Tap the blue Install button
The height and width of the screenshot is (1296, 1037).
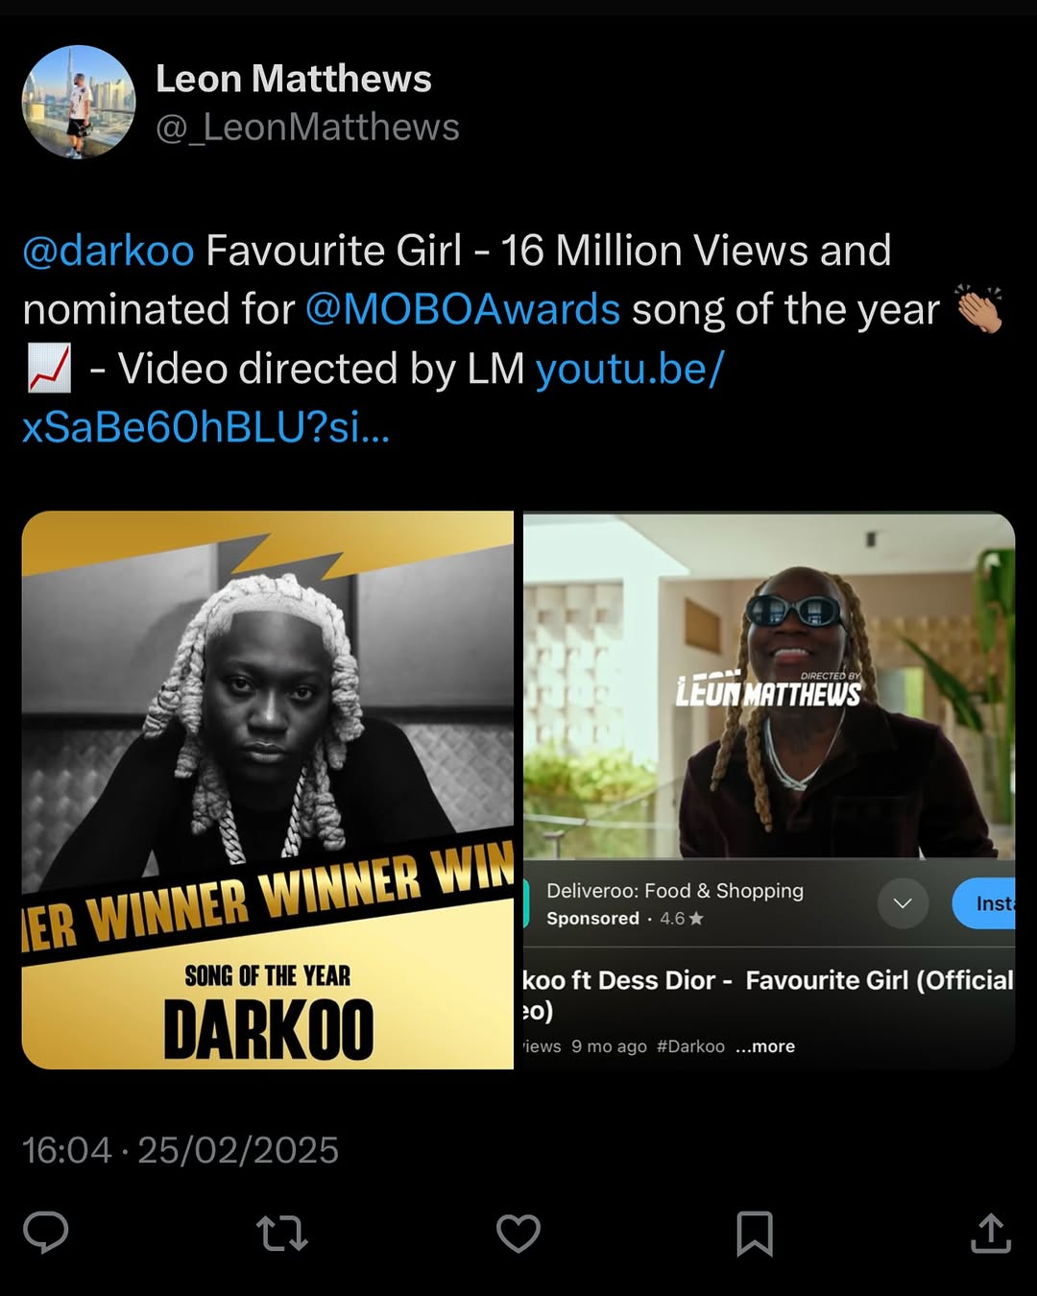point(983,903)
